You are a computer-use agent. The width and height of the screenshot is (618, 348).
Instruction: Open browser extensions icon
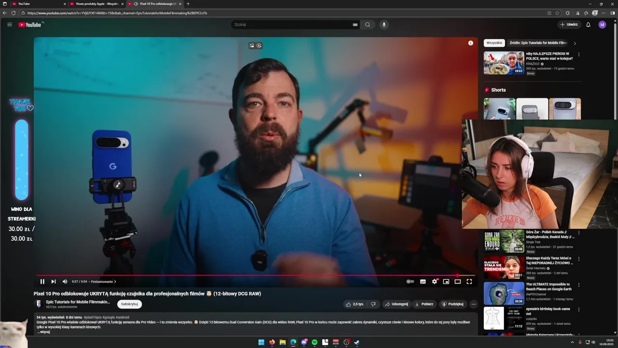click(568, 13)
